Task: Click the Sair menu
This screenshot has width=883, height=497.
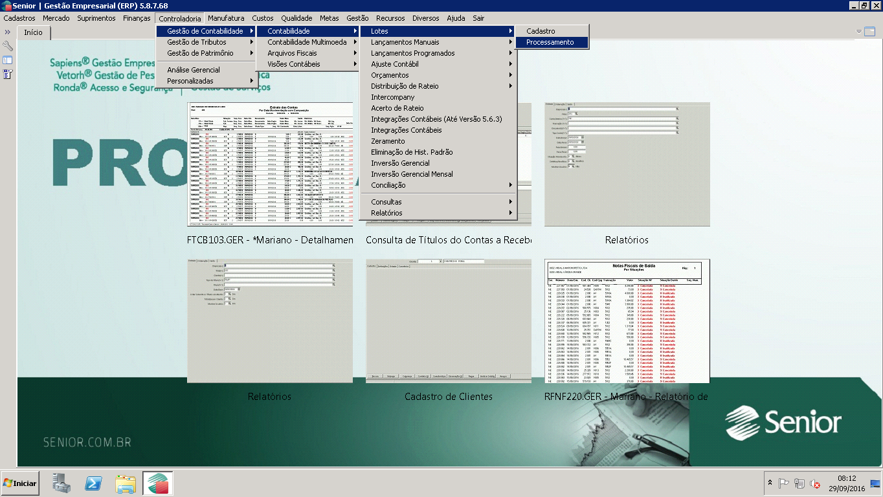Action: tap(478, 18)
